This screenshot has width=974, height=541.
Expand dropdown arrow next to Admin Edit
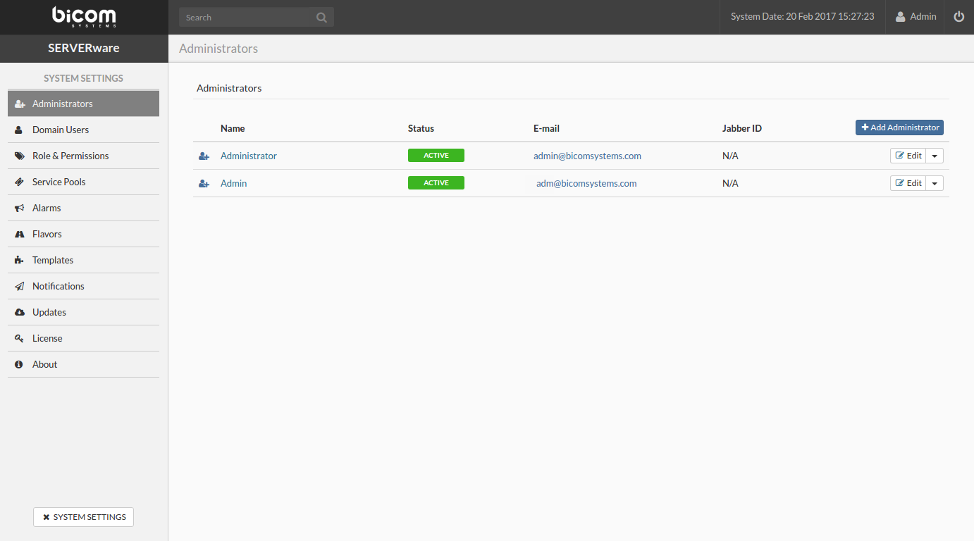(x=935, y=184)
